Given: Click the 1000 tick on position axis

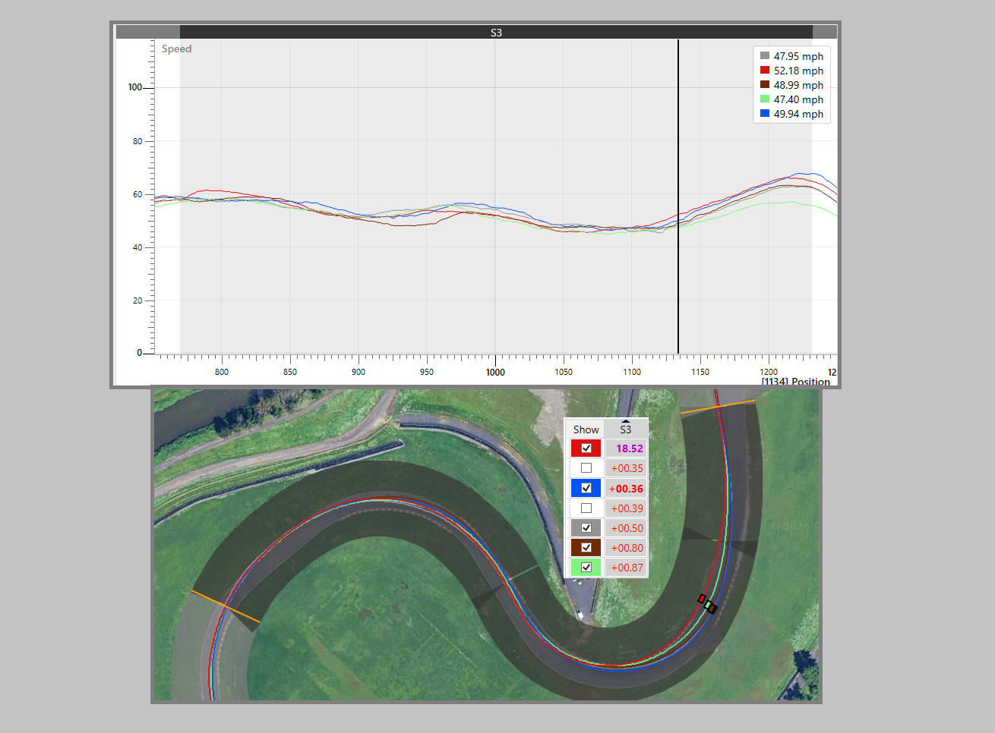Looking at the screenshot, I should (x=495, y=372).
